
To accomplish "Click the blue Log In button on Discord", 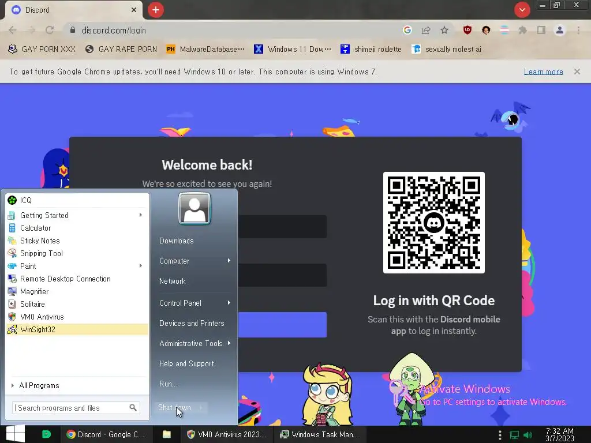I will [282, 325].
